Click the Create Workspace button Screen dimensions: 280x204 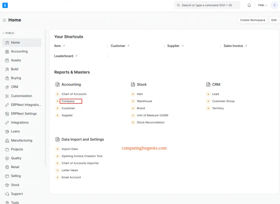[x=252, y=20]
